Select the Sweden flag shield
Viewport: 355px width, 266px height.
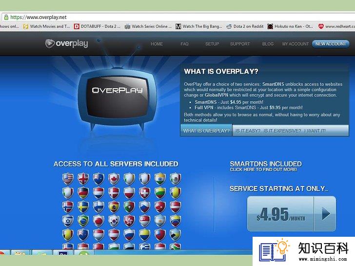click(83, 207)
